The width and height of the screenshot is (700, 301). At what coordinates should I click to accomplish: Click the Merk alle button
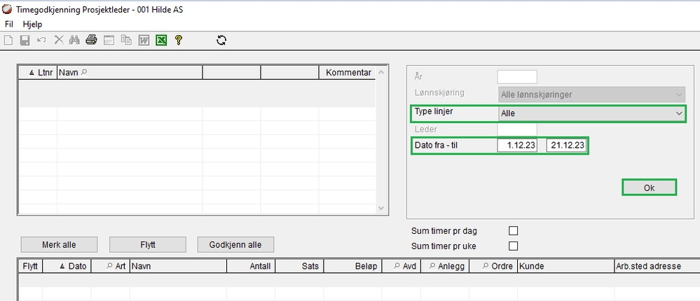pos(60,244)
